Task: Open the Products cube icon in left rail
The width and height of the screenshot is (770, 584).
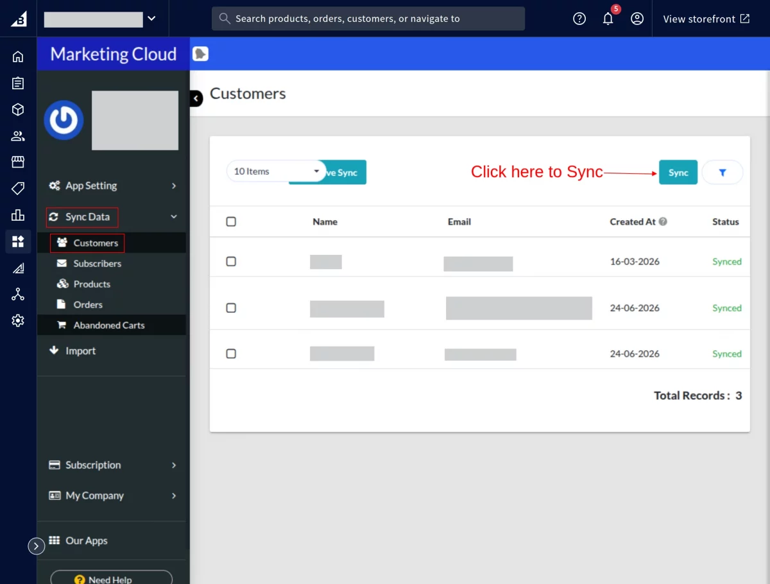Action: pyautogui.click(x=18, y=110)
